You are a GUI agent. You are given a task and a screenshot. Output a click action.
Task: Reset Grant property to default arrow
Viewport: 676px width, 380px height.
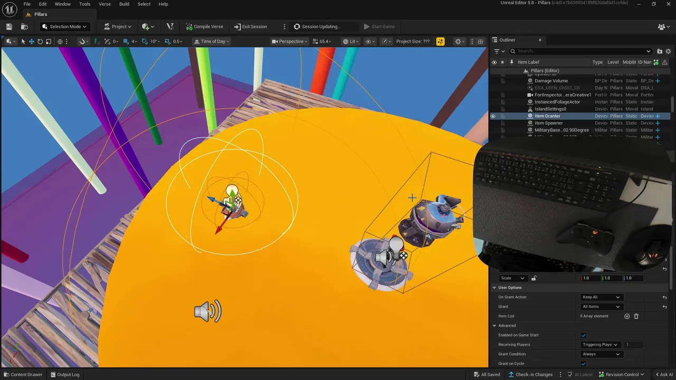click(664, 307)
